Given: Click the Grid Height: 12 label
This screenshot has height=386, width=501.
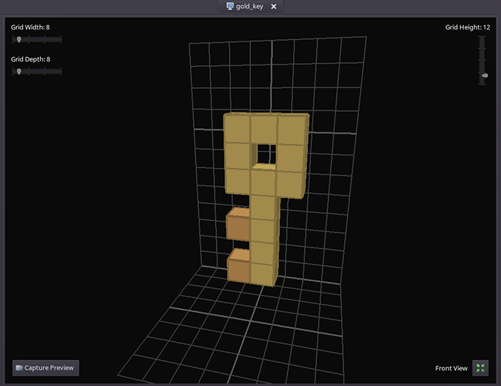Looking at the screenshot, I should click(x=468, y=27).
